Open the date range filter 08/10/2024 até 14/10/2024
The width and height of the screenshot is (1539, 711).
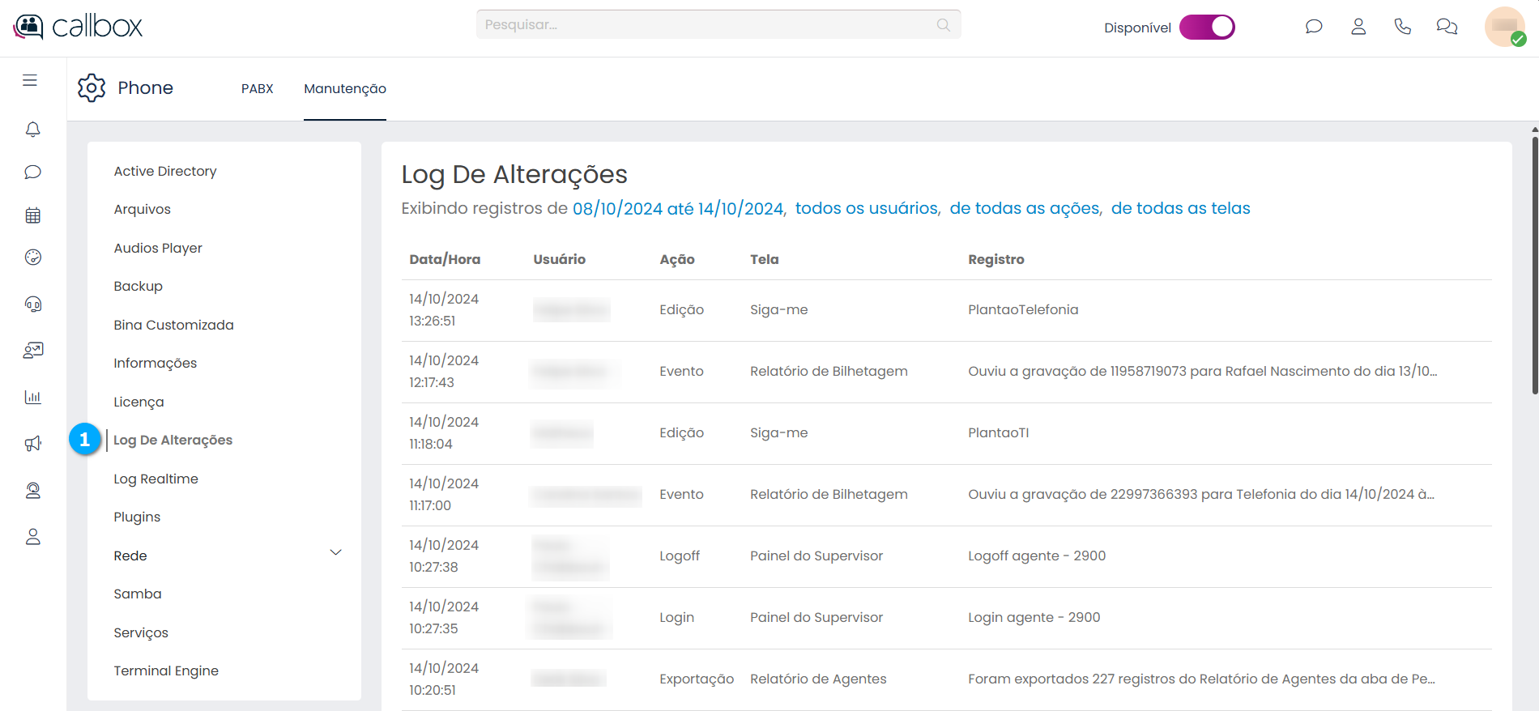[x=678, y=209]
